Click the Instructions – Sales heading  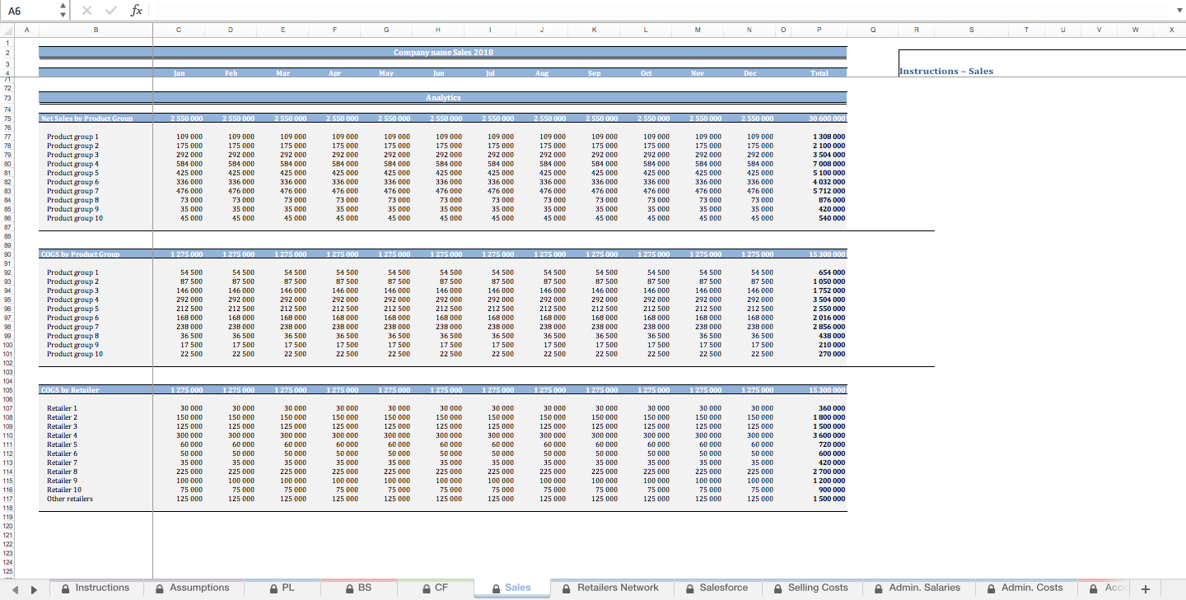[946, 71]
